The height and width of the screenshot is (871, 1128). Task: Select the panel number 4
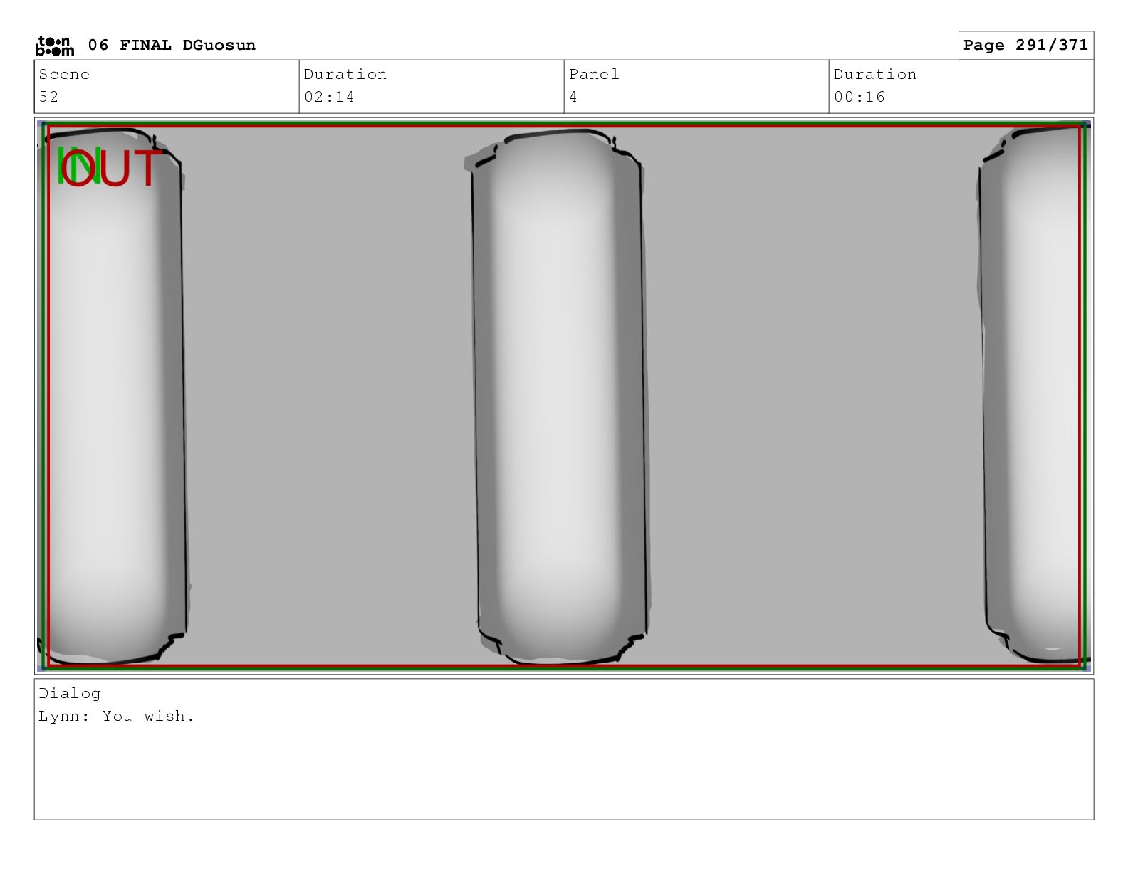[573, 97]
